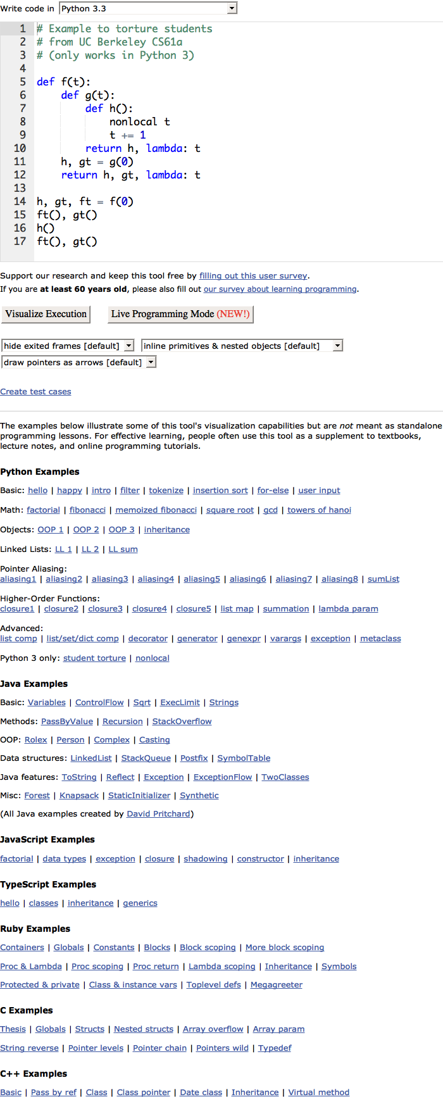
Task: Open the draw pointers as arrows dropdown
Action: (78, 362)
